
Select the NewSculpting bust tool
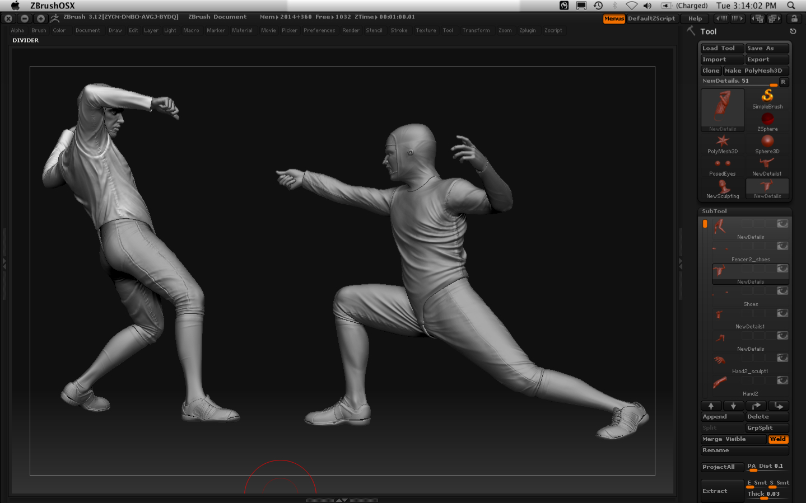tap(723, 189)
